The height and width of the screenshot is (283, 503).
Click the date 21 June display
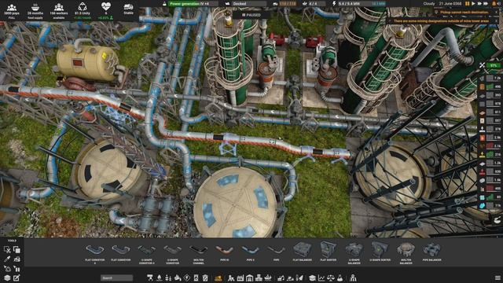(450, 4)
